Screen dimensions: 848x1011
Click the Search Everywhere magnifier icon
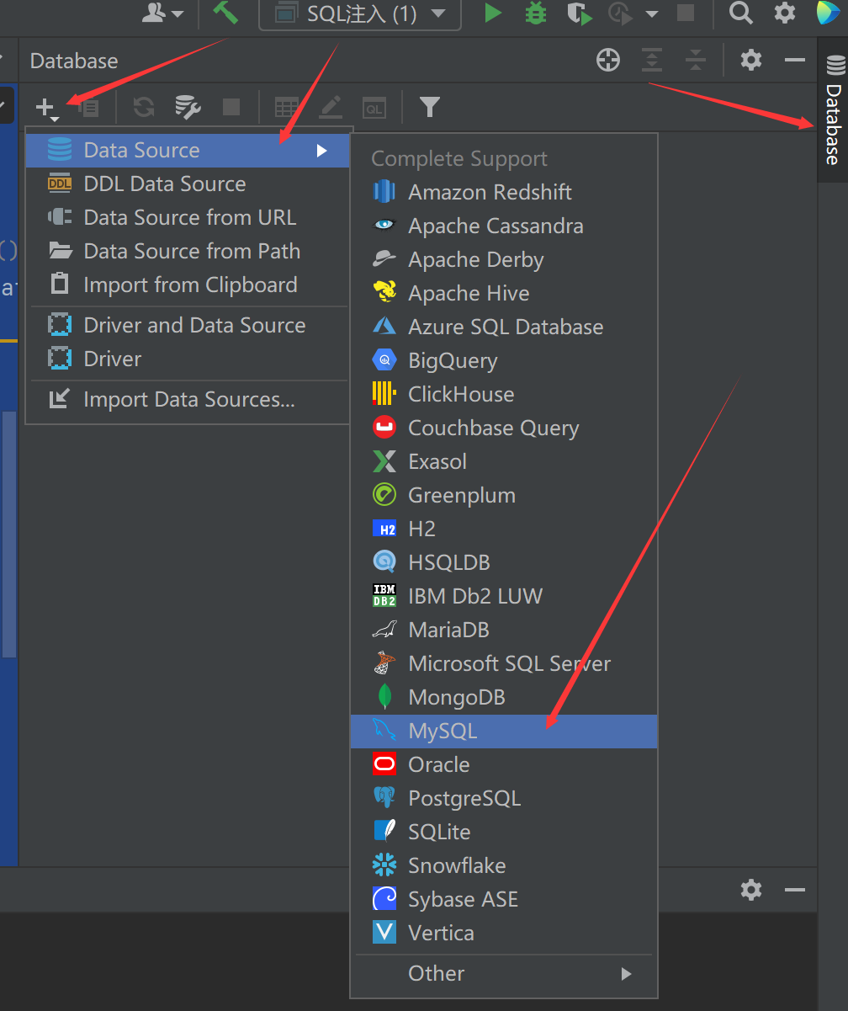click(740, 13)
